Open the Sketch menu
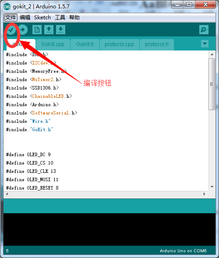Image resolution: width=219 pixels, height=258 pixels. [42, 18]
